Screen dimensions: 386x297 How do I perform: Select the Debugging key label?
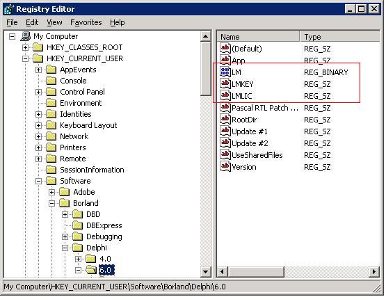pos(104,236)
